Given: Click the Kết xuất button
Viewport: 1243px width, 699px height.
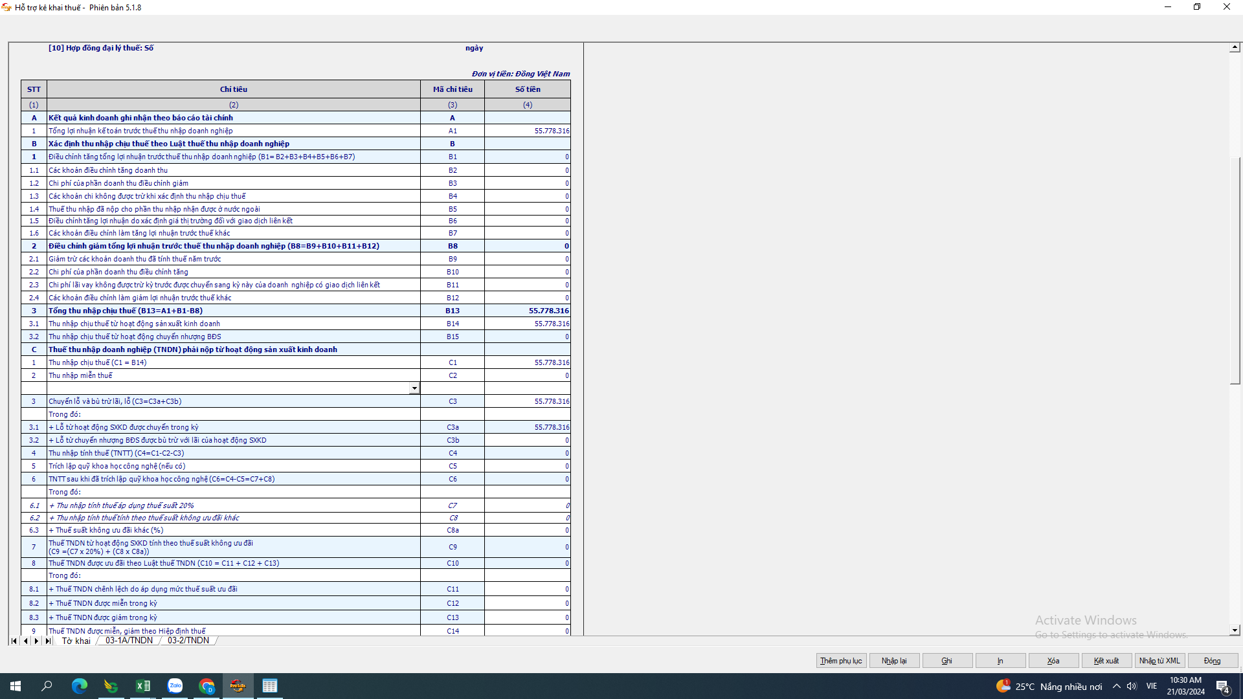Looking at the screenshot, I should [x=1106, y=661].
